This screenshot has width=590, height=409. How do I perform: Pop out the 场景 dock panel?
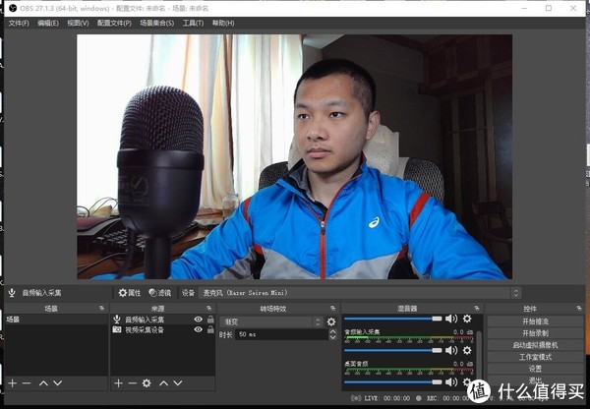click(101, 308)
